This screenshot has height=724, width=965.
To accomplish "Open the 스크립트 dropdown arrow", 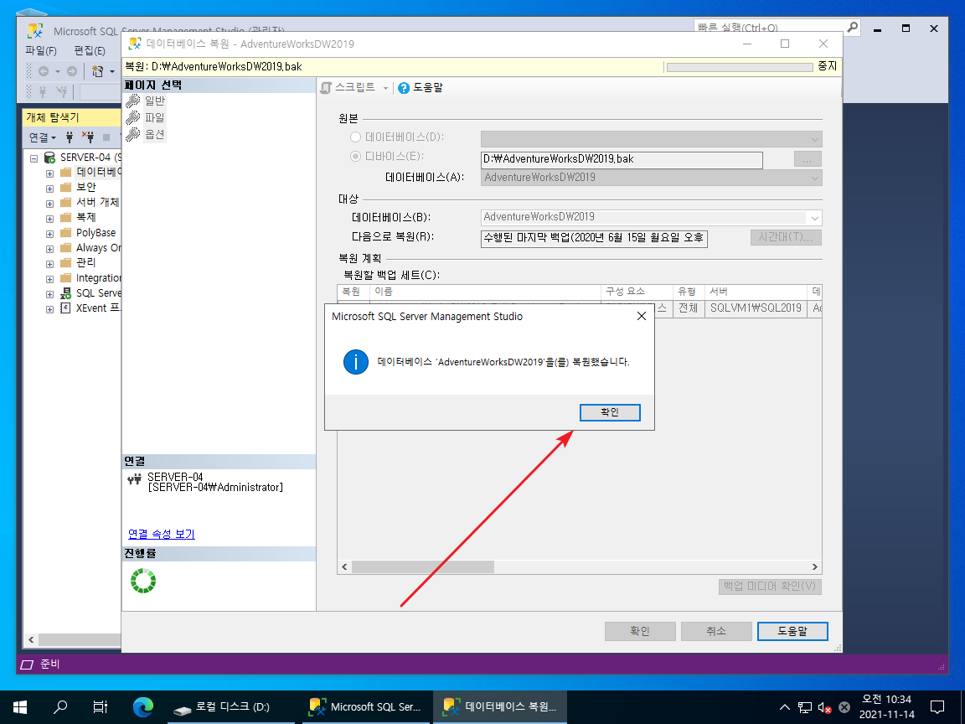I will (386, 88).
